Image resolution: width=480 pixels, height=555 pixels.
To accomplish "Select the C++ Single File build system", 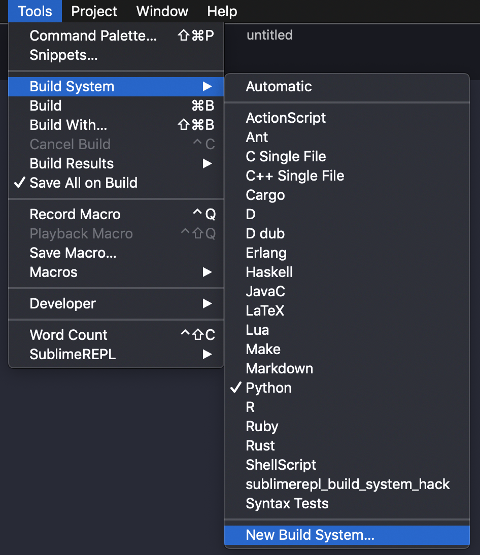I will click(x=295, y=176).
